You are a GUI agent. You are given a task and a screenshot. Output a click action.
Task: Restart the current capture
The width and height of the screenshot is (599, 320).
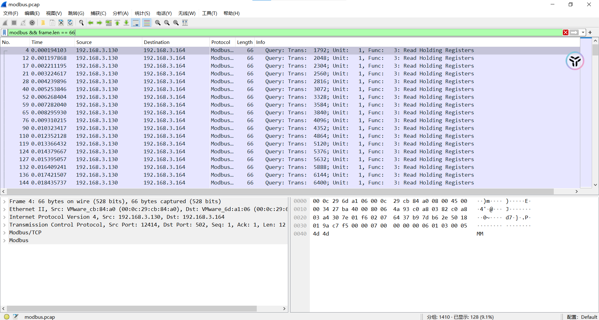coord(23,23)
